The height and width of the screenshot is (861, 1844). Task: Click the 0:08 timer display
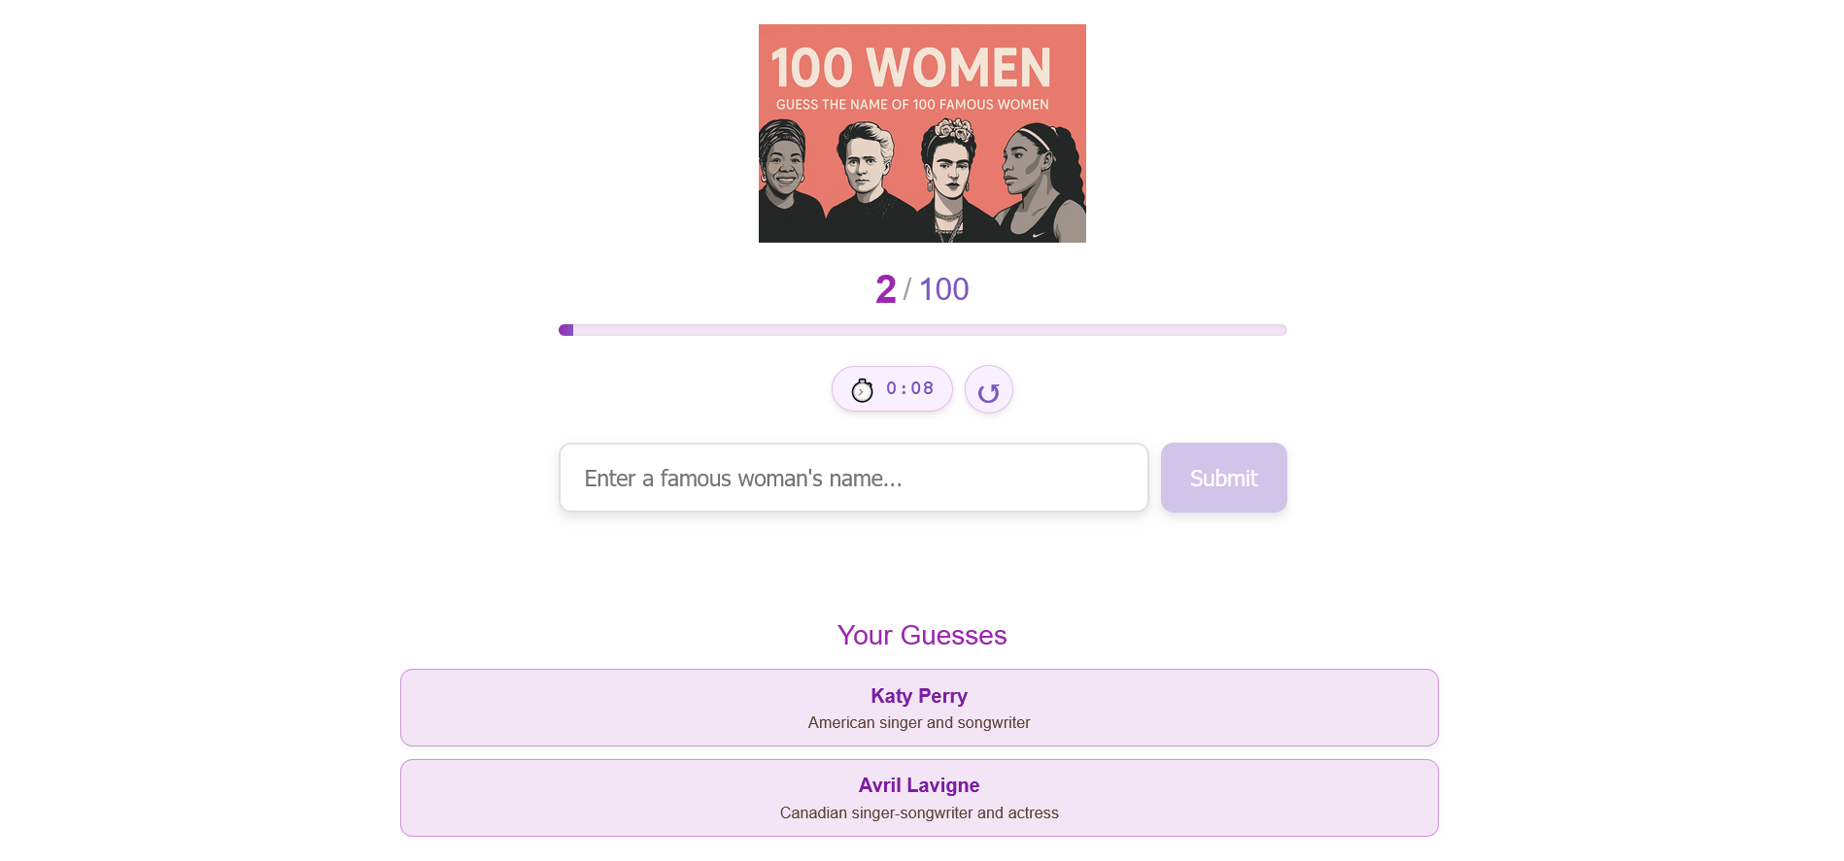pyautogui.click(x=909, y=388)
